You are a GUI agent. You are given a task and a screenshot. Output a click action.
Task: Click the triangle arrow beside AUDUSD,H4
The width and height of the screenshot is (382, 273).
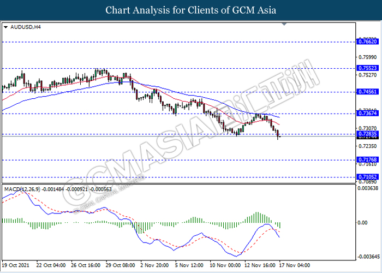(5, 27)
